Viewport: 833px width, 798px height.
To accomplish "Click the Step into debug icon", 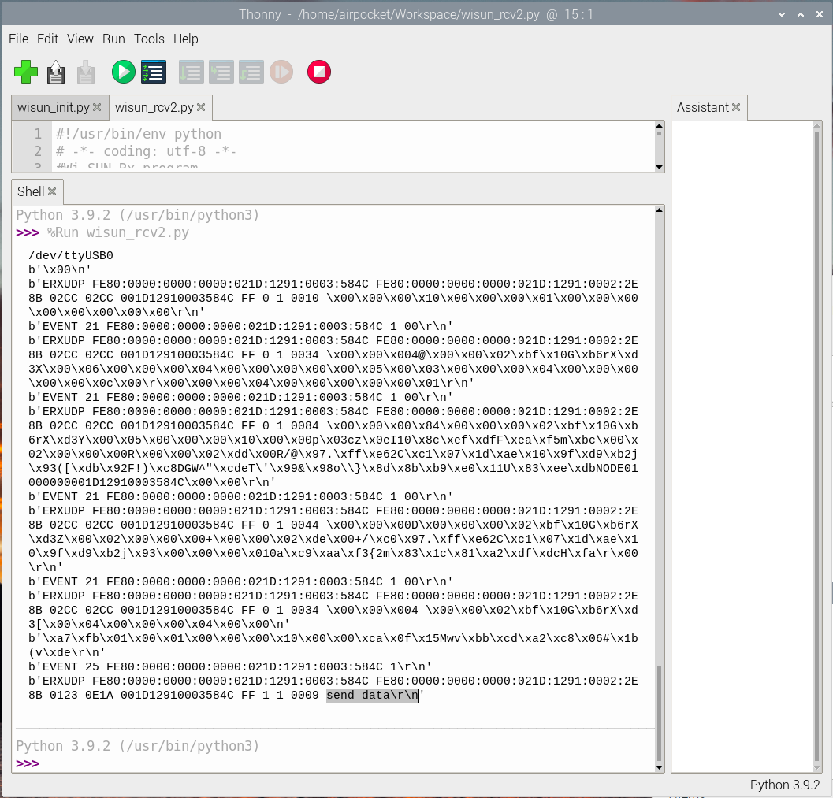I will [221, 72].
